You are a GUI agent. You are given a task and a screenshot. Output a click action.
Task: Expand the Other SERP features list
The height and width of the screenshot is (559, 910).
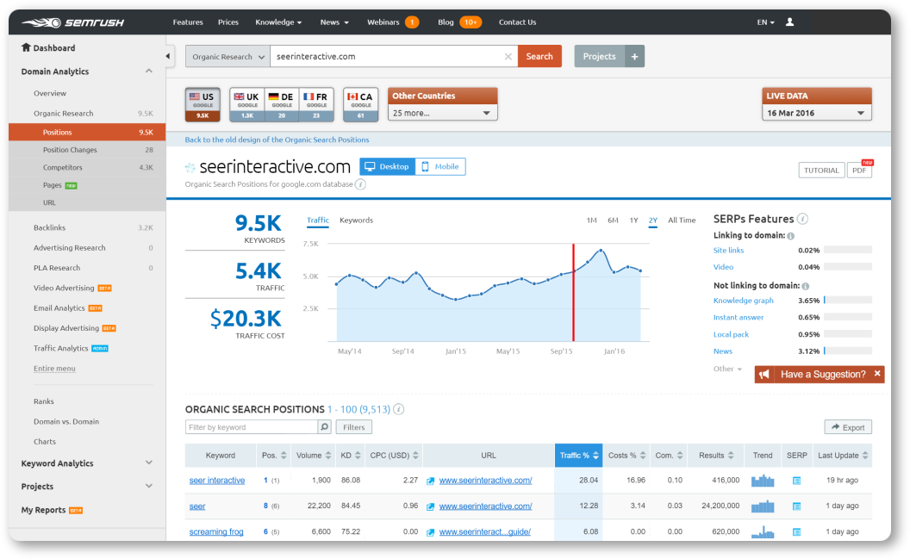pyautogui.click(x=727, y=369)
